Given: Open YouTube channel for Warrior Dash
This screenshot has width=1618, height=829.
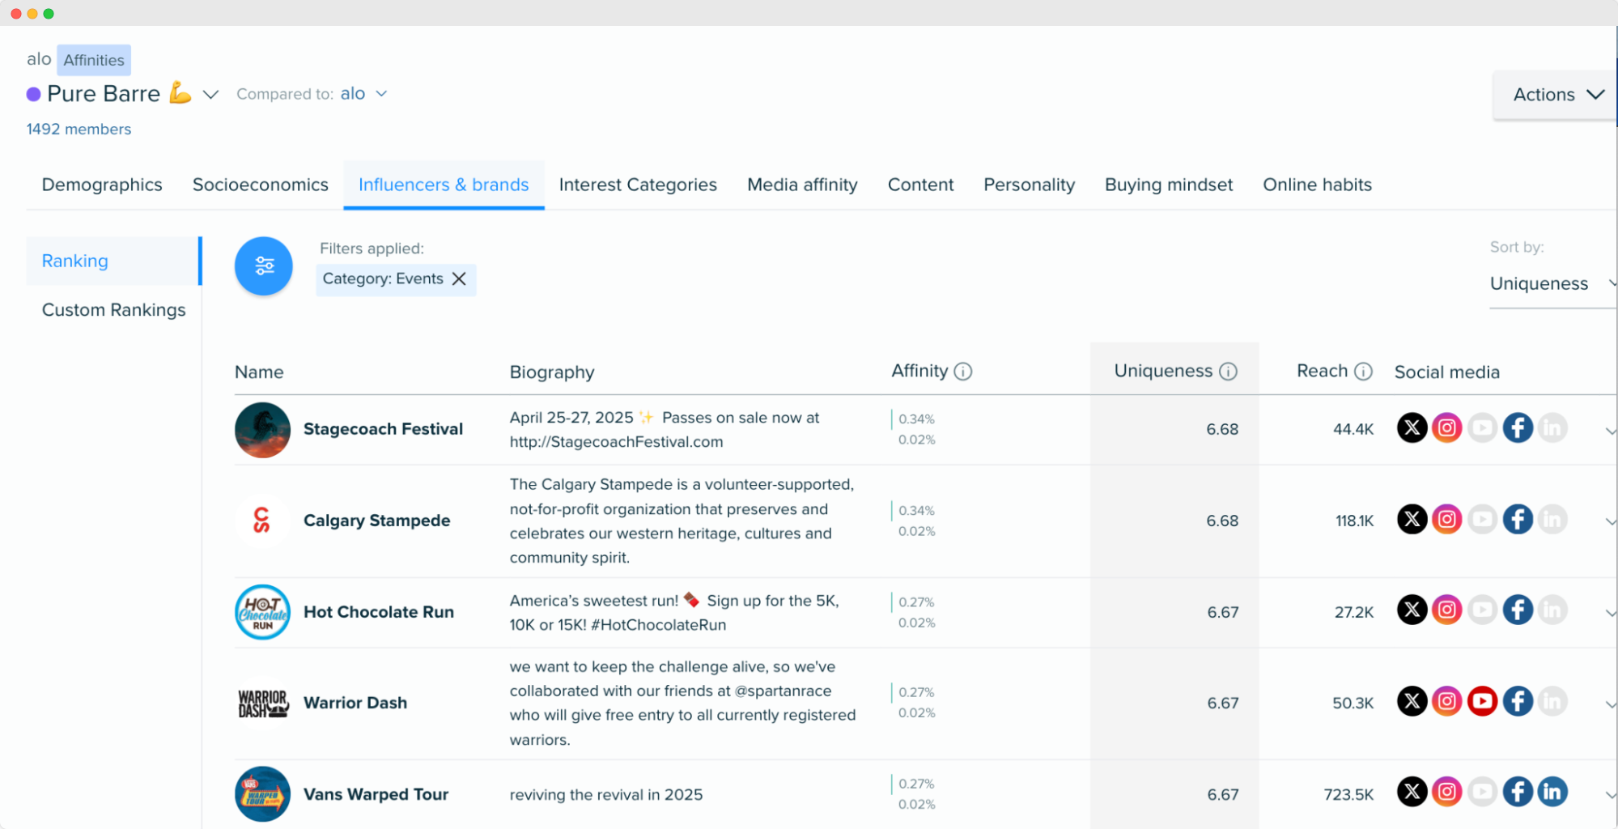Looking at the screenshot, I should (1482, 701).
